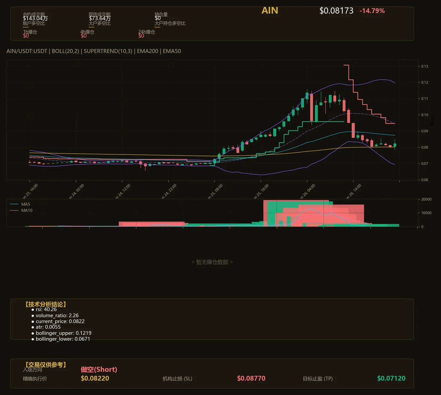Click the 做空(Short) direction value

click(99, 369)
